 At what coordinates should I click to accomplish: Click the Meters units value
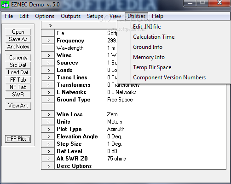(115, 122)
